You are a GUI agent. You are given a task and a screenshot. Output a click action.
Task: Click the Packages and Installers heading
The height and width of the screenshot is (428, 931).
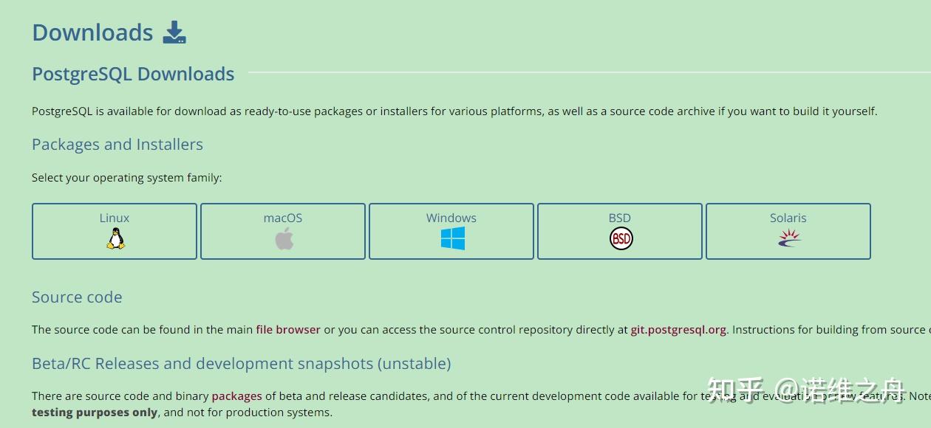point(117,145)
